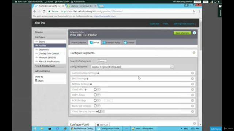Turn on BGP Settings toggle
234x131 pixels.
(x=97, y=100)
